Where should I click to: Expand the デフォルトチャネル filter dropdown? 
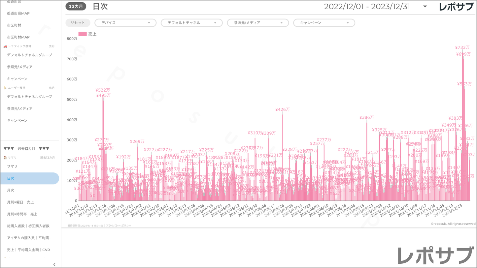point(191,23)
